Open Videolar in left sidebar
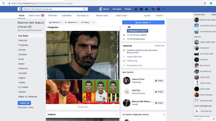216x121 pixels. 22,50
